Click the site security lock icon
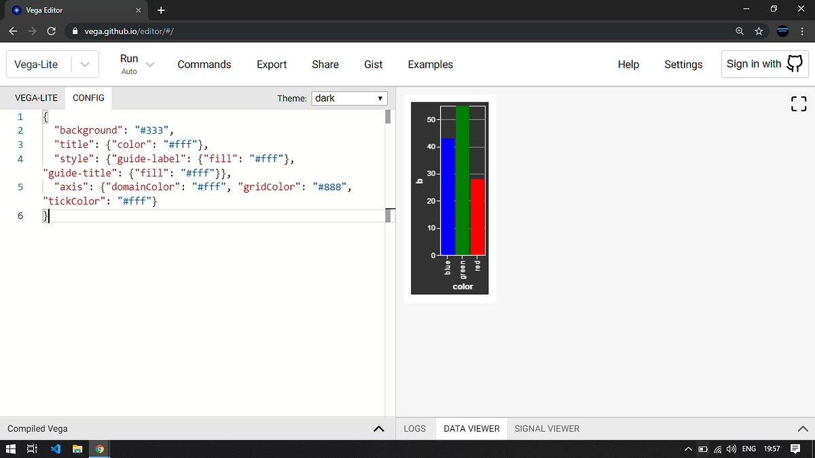The width and height of the screenshot is (815, 458). click(75, 31)
